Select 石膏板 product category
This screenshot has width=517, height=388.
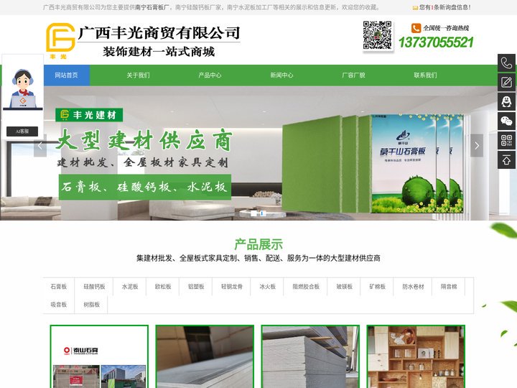coord(59,287)
